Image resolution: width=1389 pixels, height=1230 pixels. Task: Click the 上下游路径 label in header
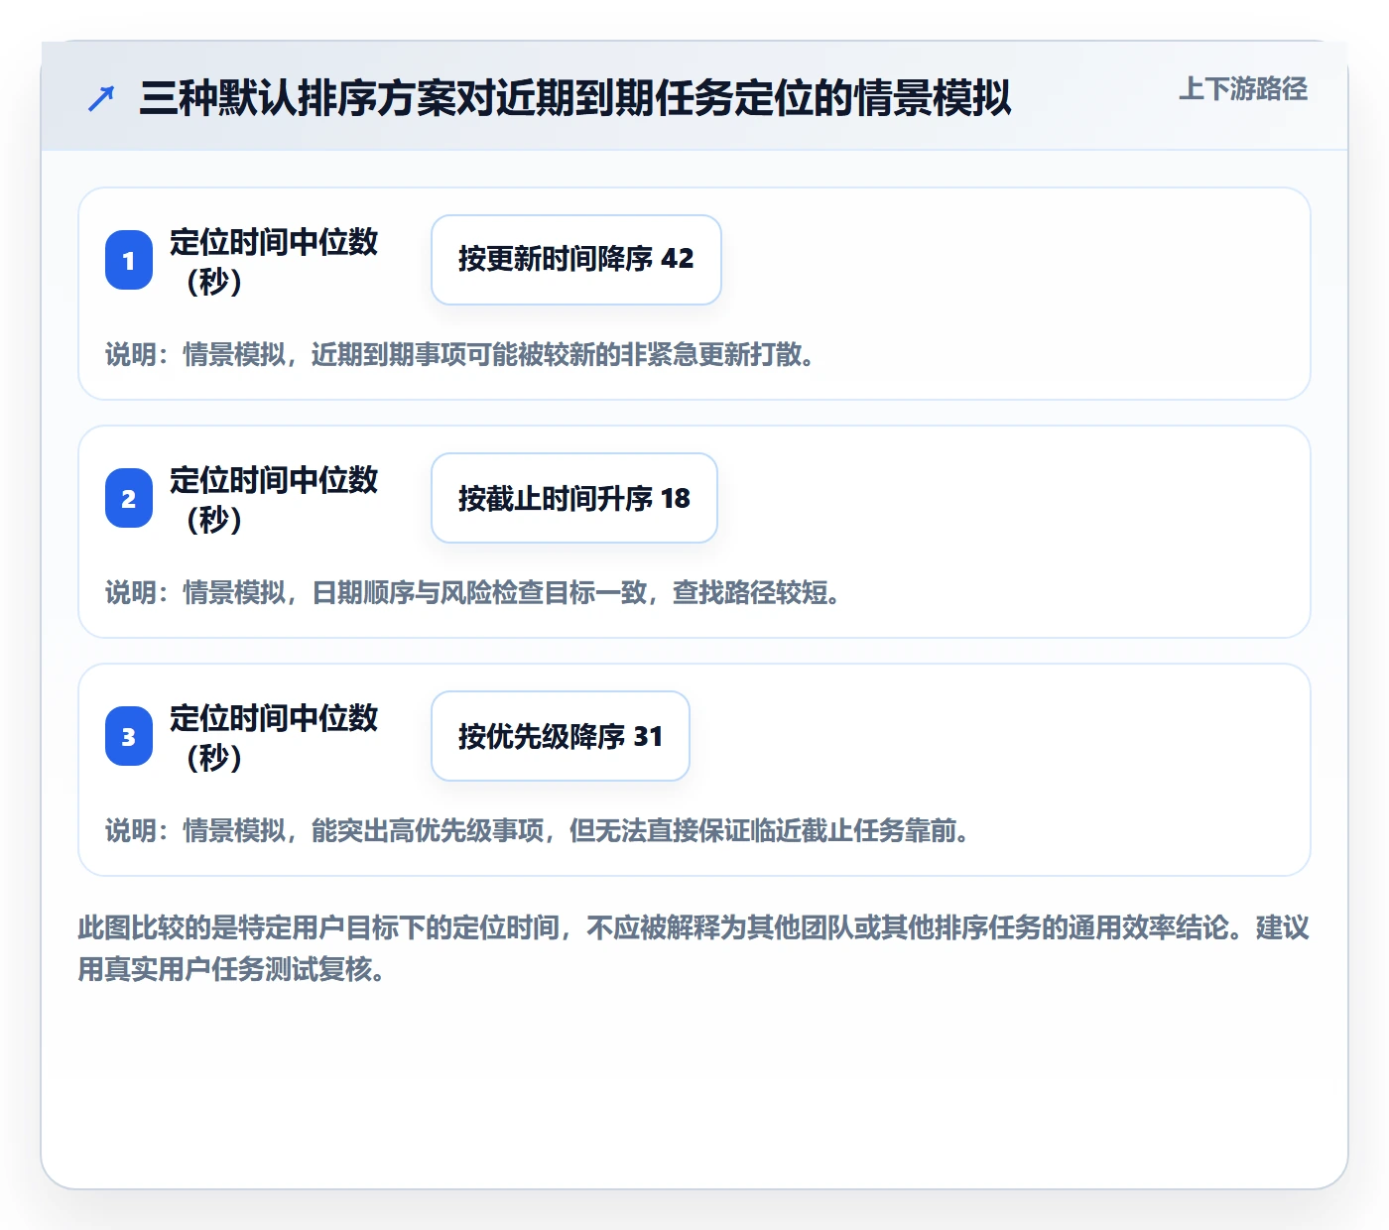pyautogui.click(x=1243, y=89)
